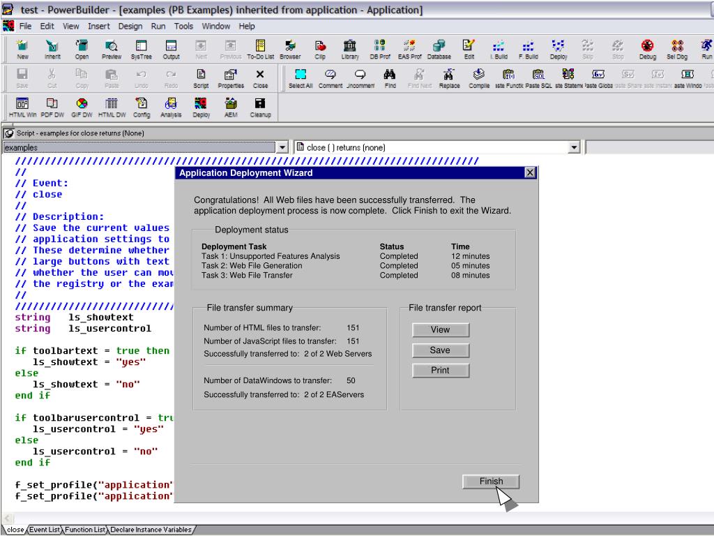Click the PDF DW icon
Screen dimensions: 714x536
click(x=52, y=107)
